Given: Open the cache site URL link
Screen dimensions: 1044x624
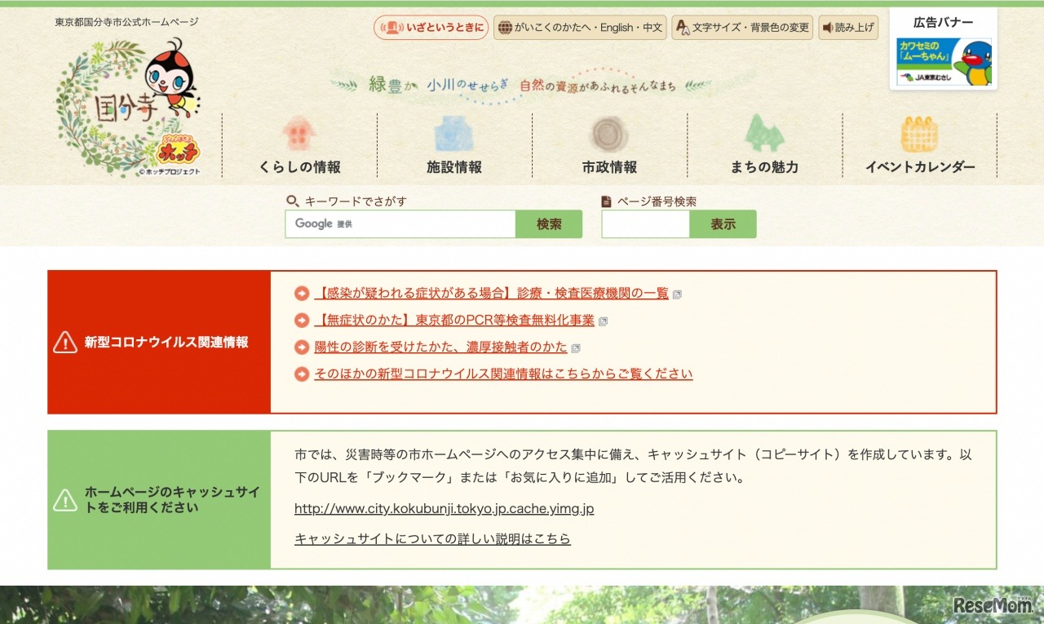Looking at the screenshot, I should click(x=445, y=509).
